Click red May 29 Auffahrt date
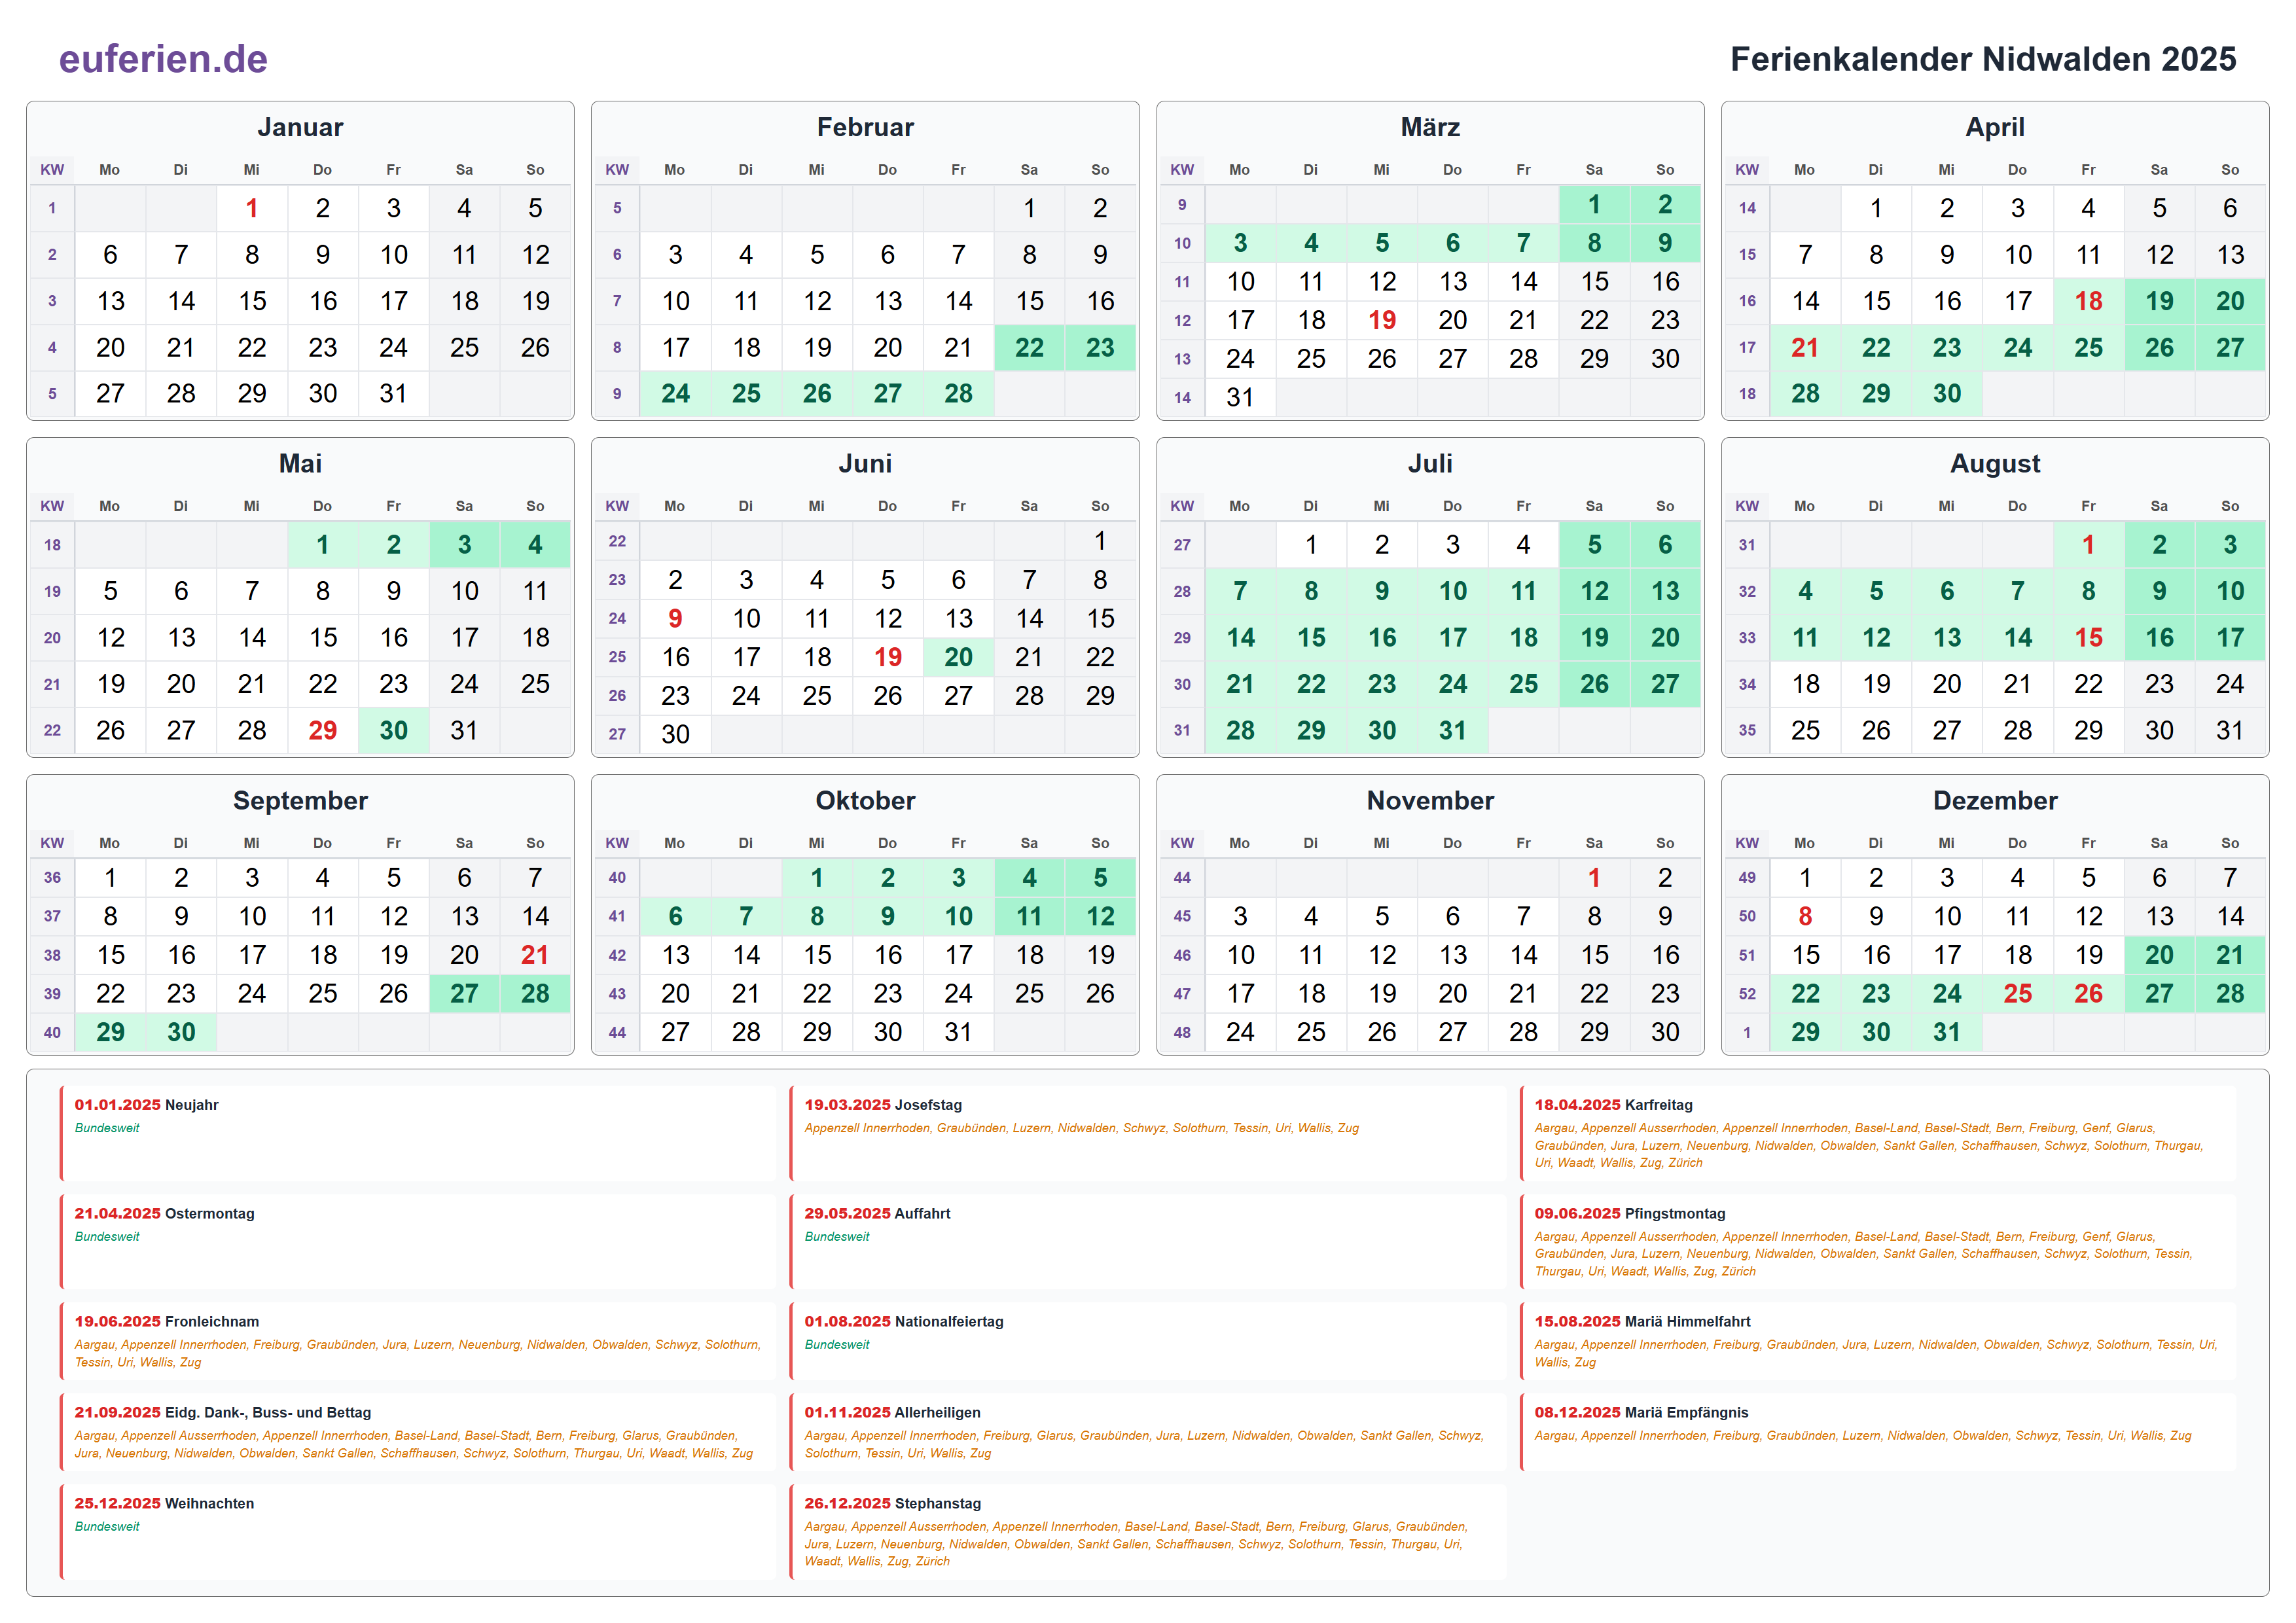 [x=322, y=730]
